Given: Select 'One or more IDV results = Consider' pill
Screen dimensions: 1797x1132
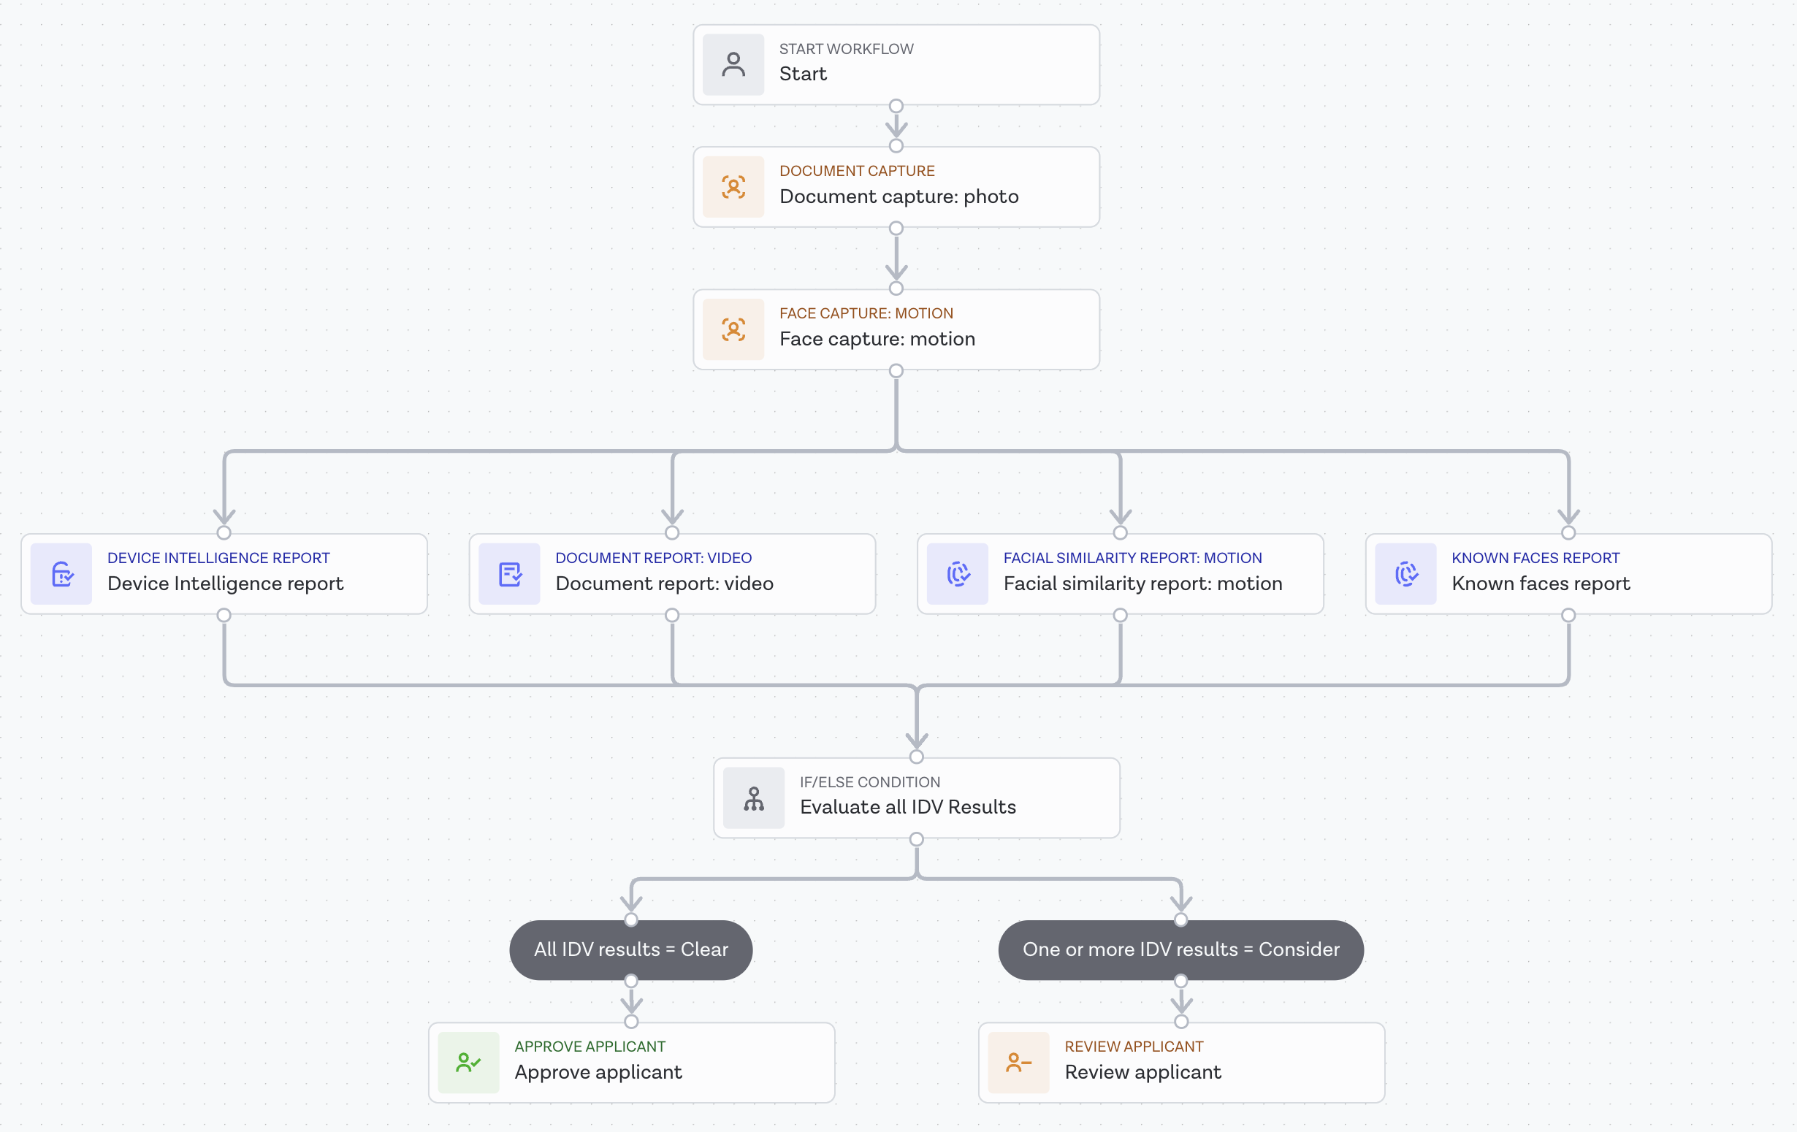Looking at the screenshot, I should click(1180, 949).
